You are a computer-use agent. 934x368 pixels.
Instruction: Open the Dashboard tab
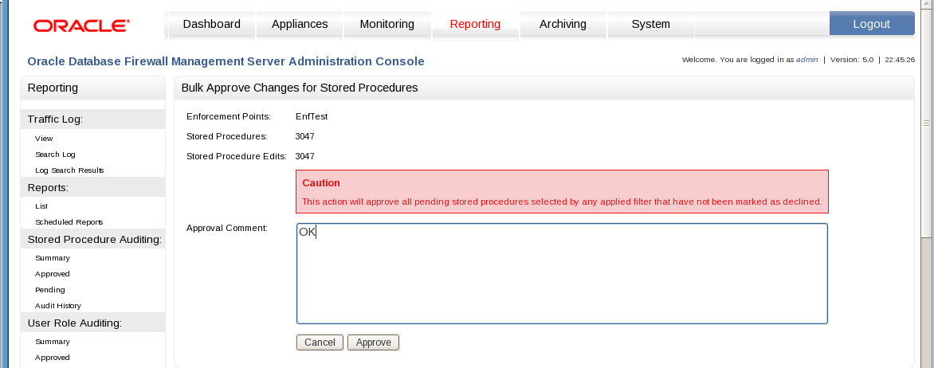point(211,24)
